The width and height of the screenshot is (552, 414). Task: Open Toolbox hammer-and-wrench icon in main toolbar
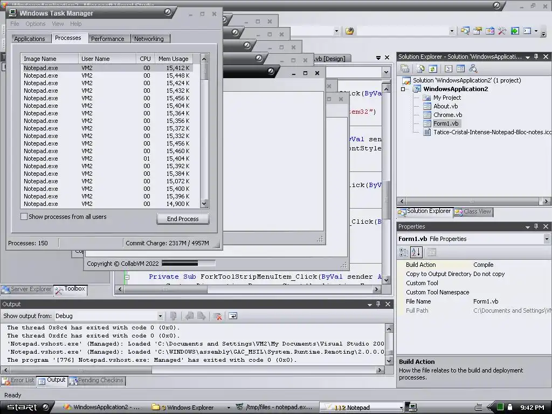click(x=502, y=31)
